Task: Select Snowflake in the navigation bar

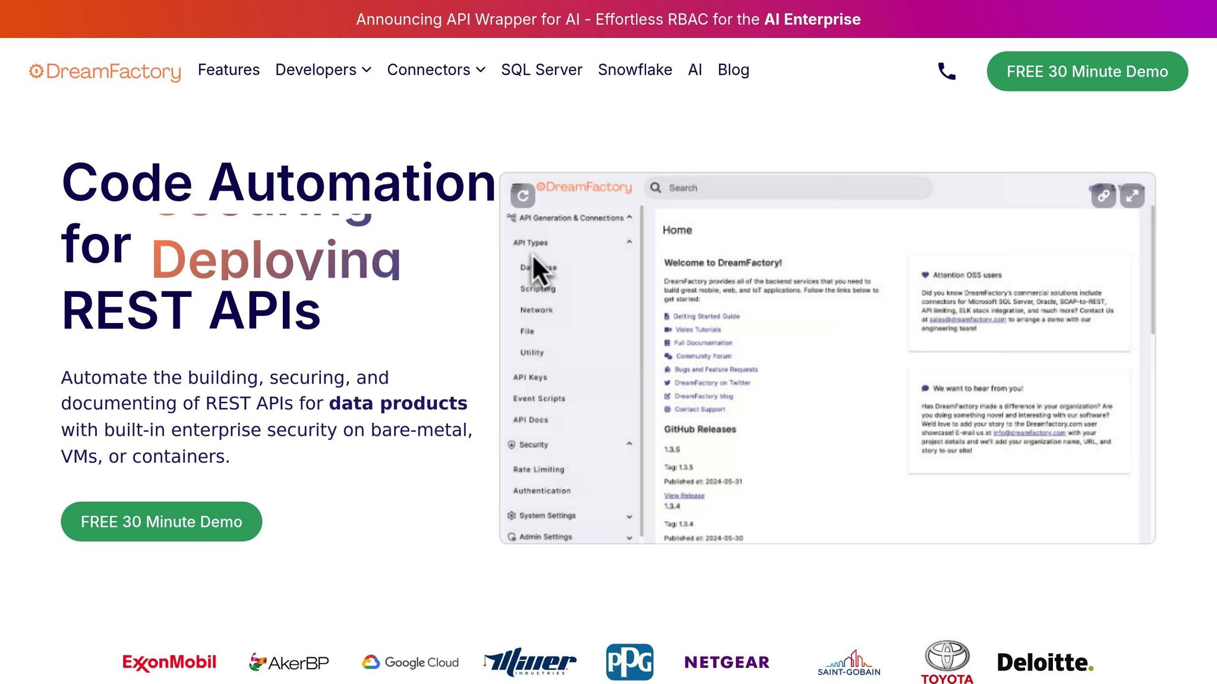Action: pos(635,69)
